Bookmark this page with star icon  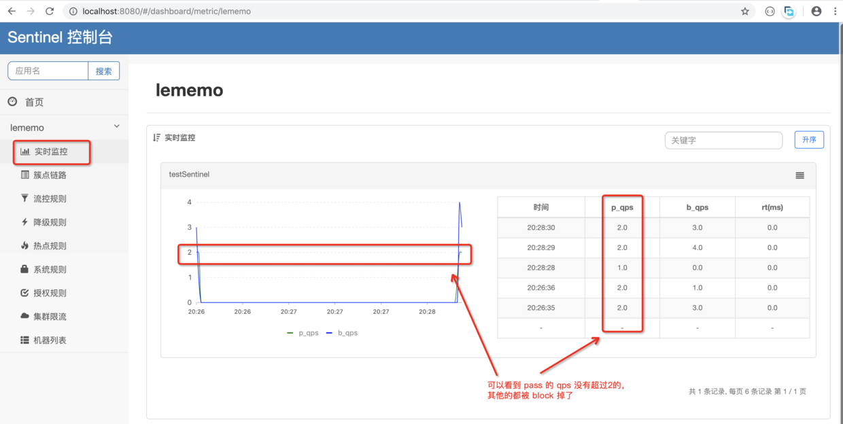(745, 11)
